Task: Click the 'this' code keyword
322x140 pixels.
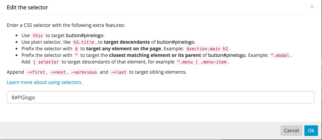Action: pos(38,35)
